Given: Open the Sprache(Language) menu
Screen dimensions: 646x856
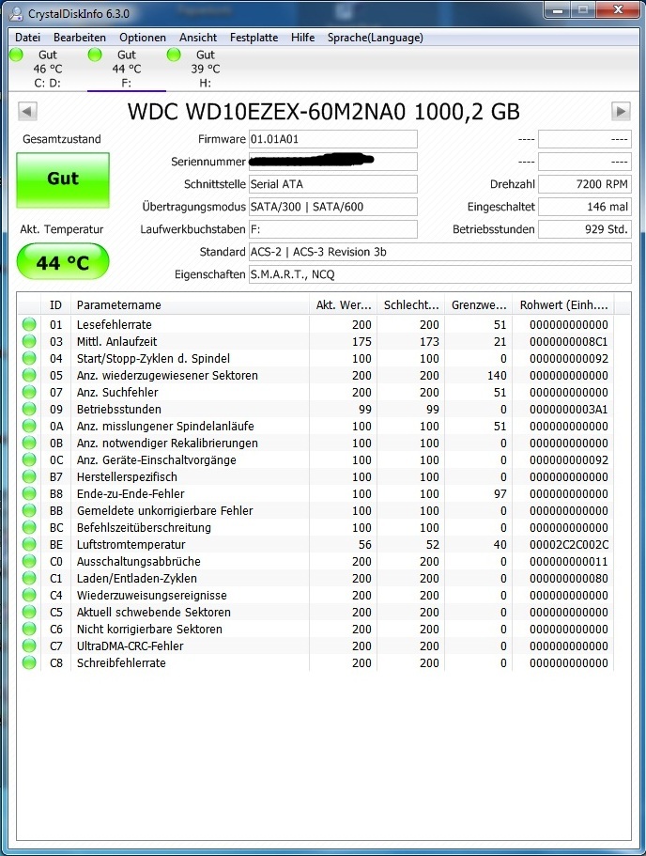Looking at the screenshot, I should tap(376, 38).
